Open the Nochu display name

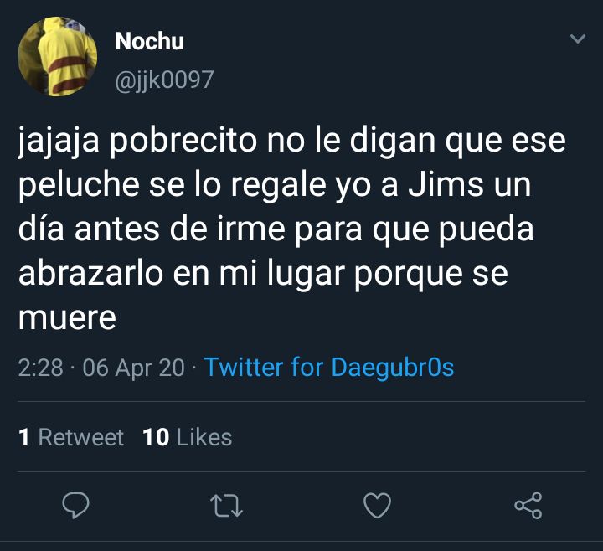[x=150, y=41]
